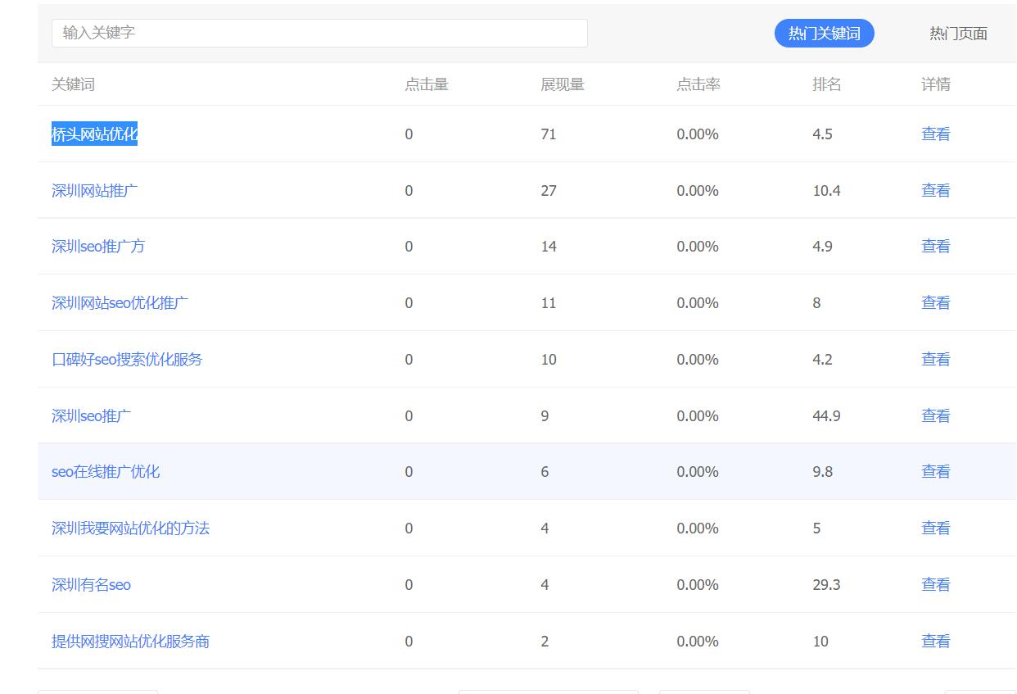This screenshot has height=694, width=1017.
Task: Open keyword 深圳网站seo优化推广
Action: point(120,303)
